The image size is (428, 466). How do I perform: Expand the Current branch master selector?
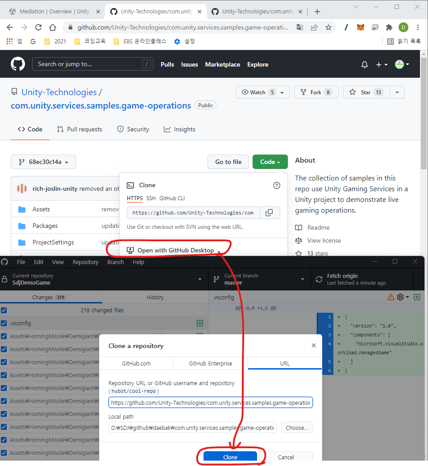[259, 279]
